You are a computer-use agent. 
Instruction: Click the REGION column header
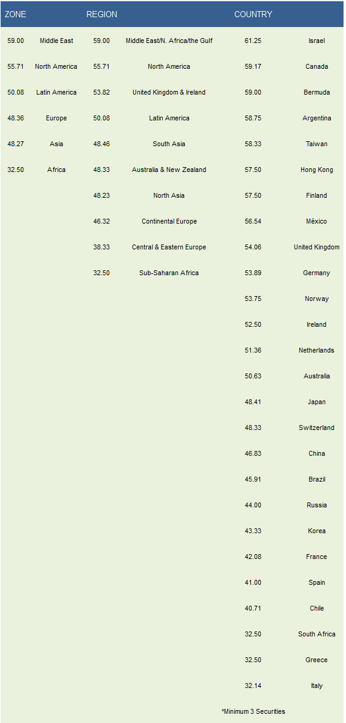(102, 14)
